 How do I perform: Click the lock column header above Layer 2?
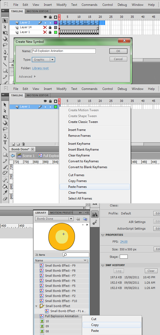(50, 17)
